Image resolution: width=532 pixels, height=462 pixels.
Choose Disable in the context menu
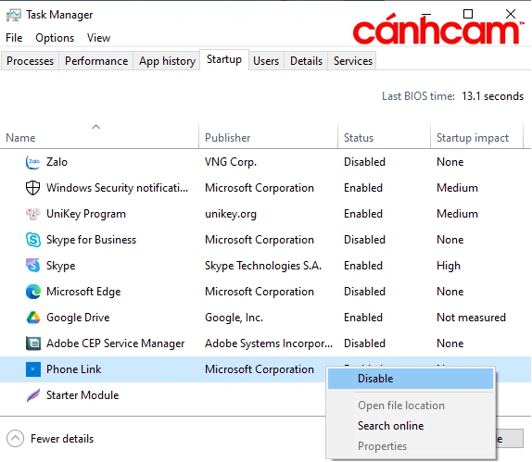[411, 379]
